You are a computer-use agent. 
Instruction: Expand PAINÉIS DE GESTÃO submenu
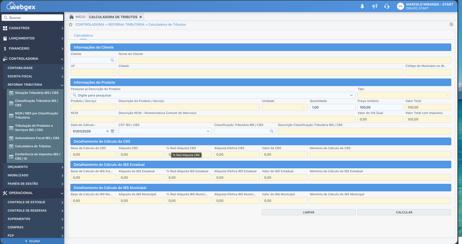pos(33,184)
